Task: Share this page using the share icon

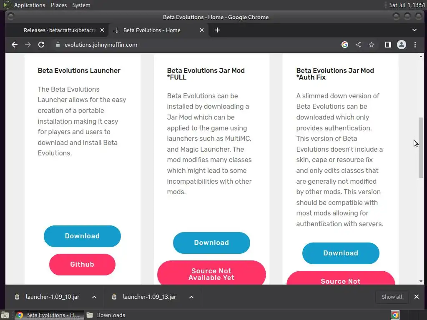Action: tap(358, 45)
